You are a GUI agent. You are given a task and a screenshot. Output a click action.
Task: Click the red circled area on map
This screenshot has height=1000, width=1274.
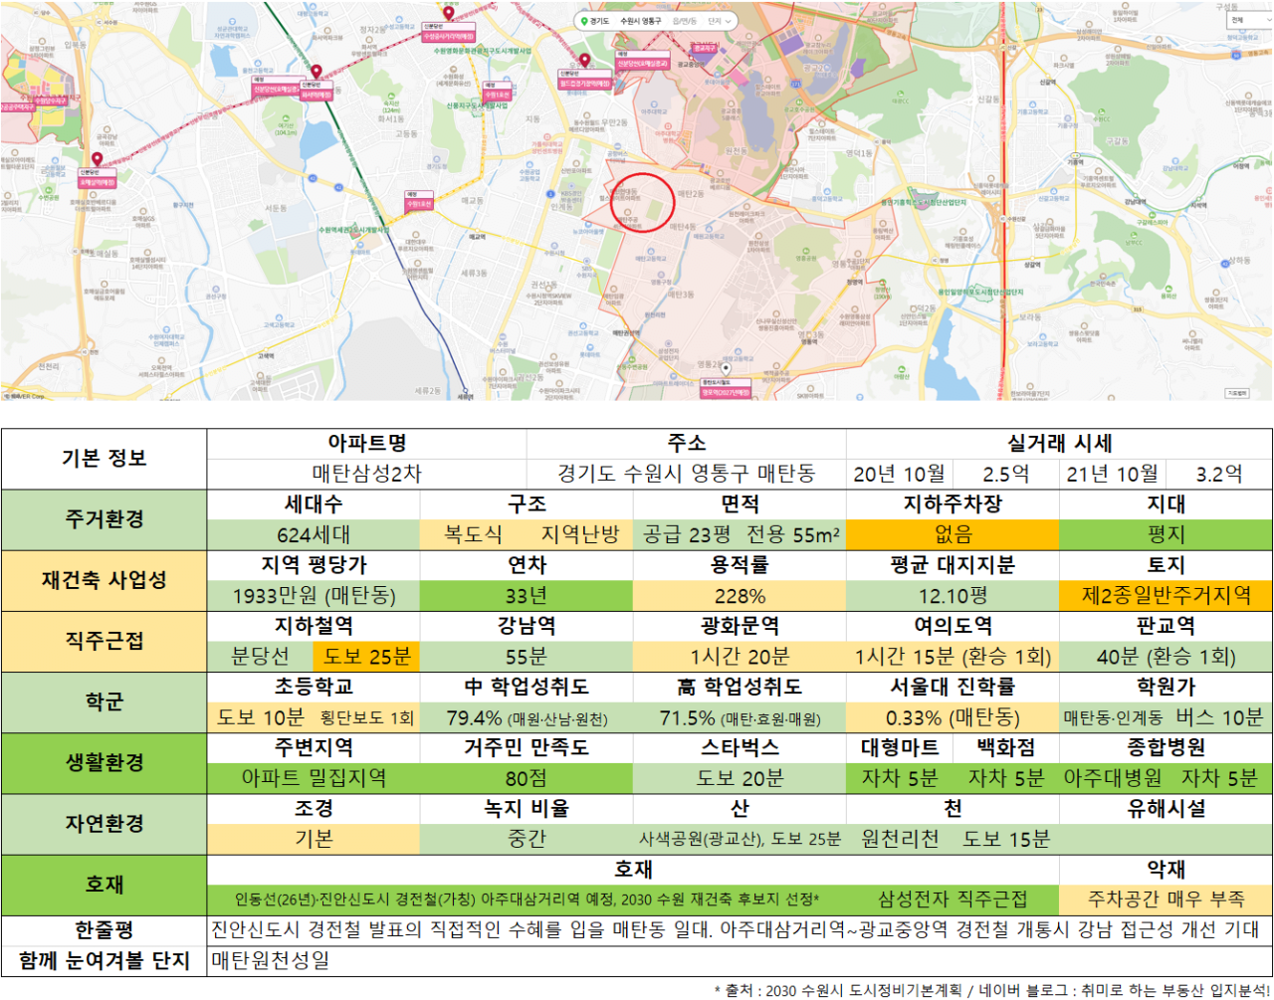pos(642,200)
